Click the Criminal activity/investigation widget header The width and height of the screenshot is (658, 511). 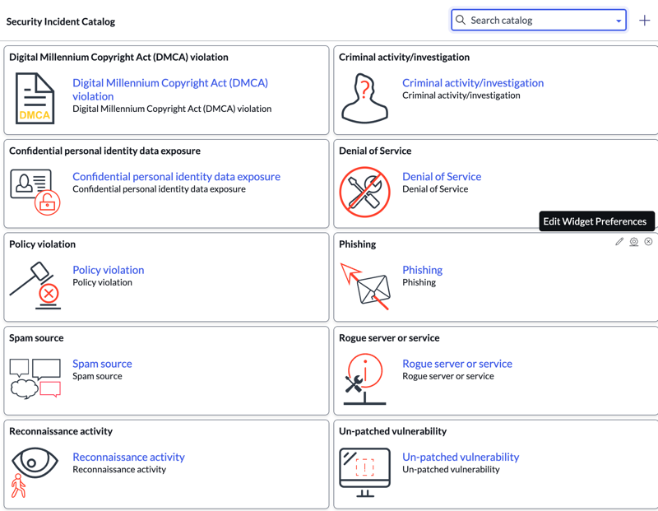click(404, 57)
